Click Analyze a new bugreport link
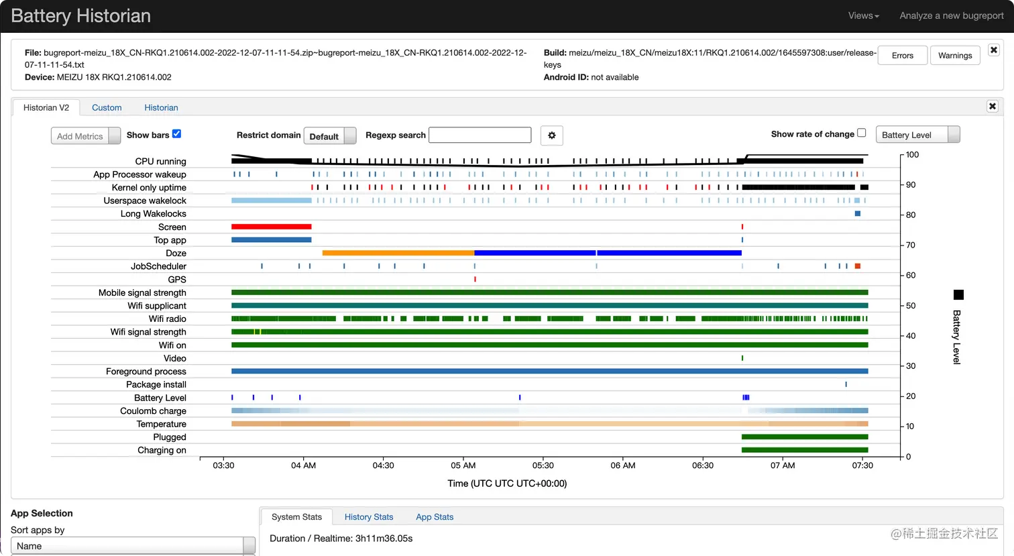The image size is (1014, 556). (952, 15)
